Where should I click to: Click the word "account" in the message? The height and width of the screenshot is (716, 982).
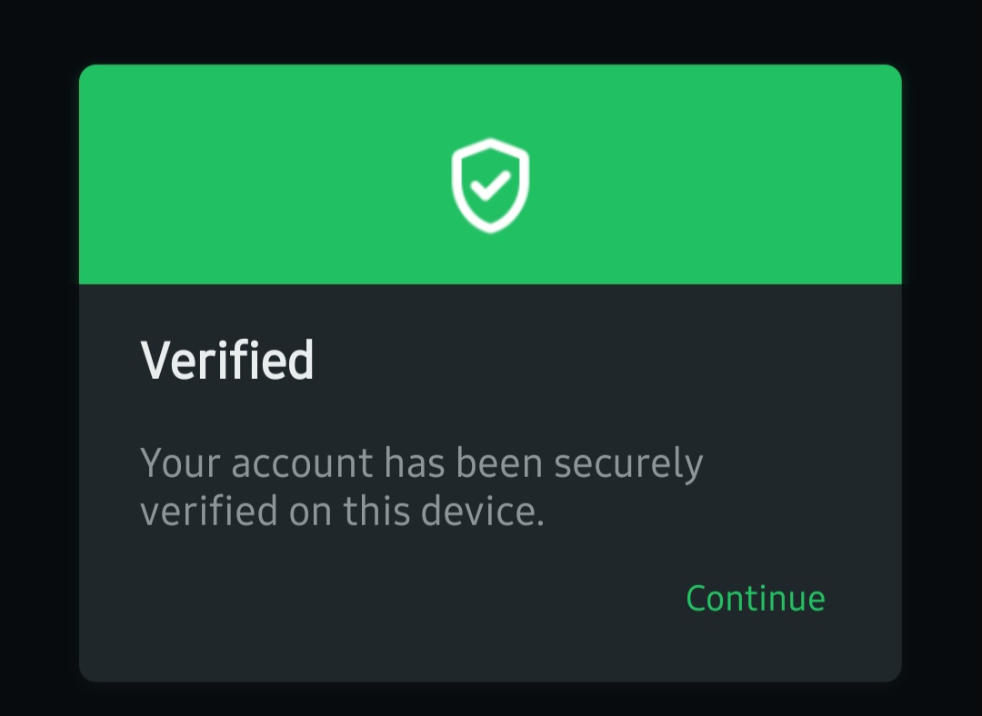[301, 464]
